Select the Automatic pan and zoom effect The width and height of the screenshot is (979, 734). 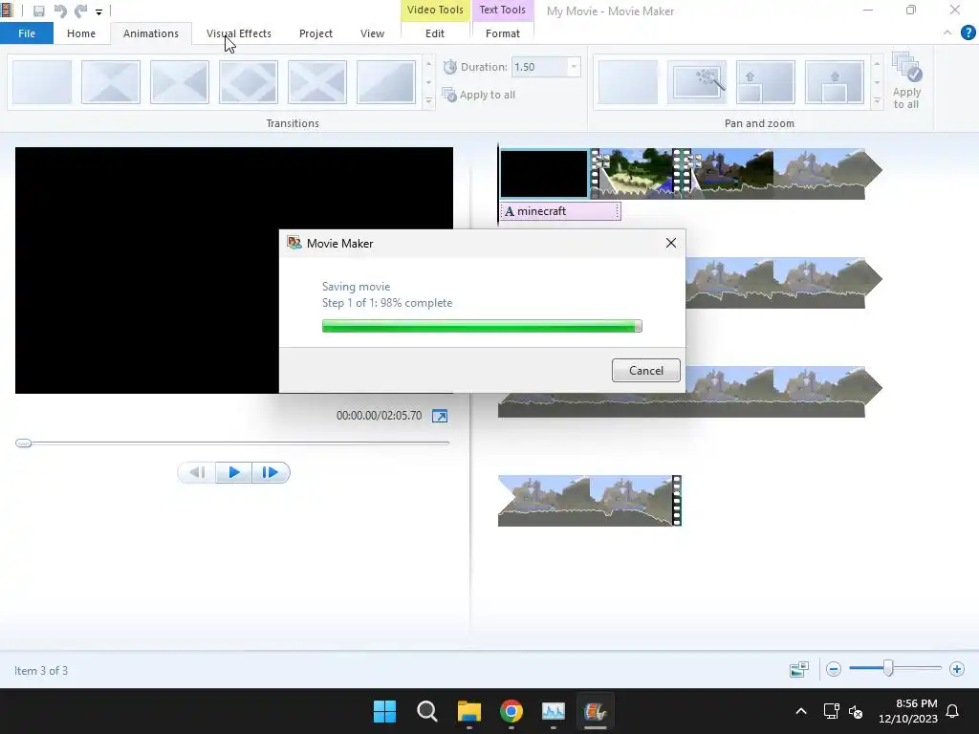tap(697, 82)
